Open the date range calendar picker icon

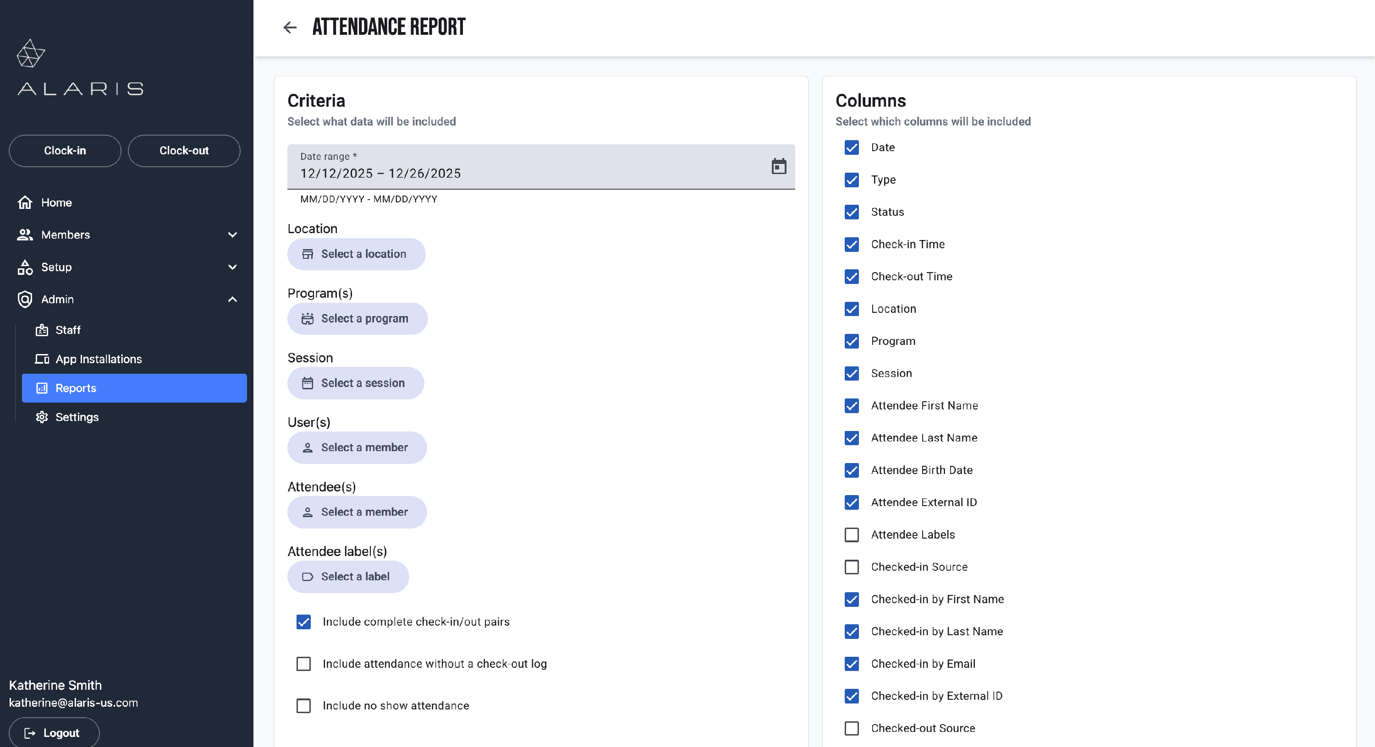point(778,166)
